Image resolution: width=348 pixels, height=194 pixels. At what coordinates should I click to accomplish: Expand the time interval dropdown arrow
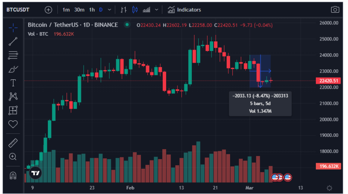point(109,10)
